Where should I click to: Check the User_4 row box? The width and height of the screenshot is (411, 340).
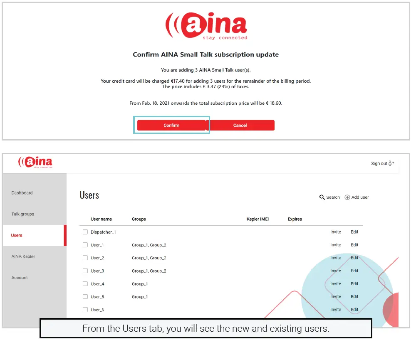85,284
